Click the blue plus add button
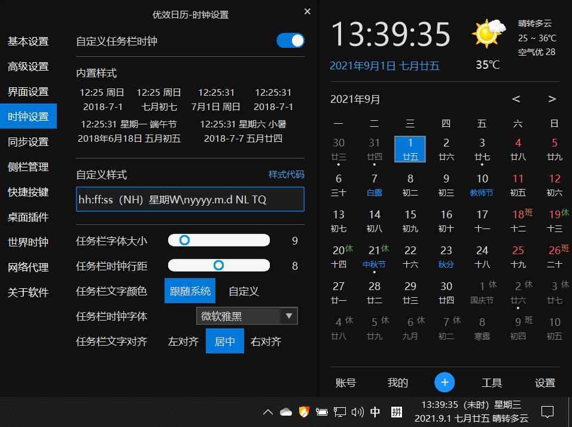This screenshot has height=427, width=572. tap(445, 382)
